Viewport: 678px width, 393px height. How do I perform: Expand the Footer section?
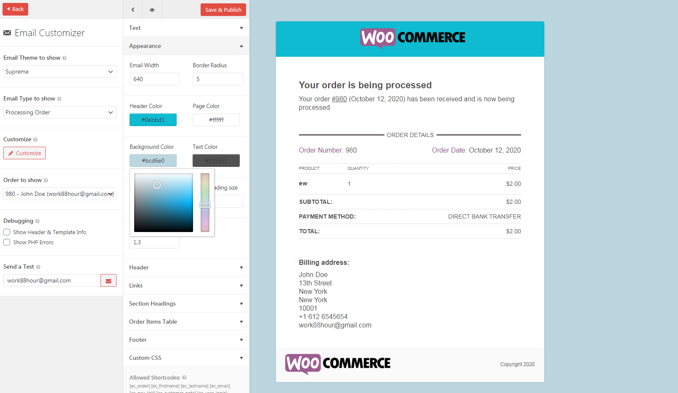(x=186, y=340)
